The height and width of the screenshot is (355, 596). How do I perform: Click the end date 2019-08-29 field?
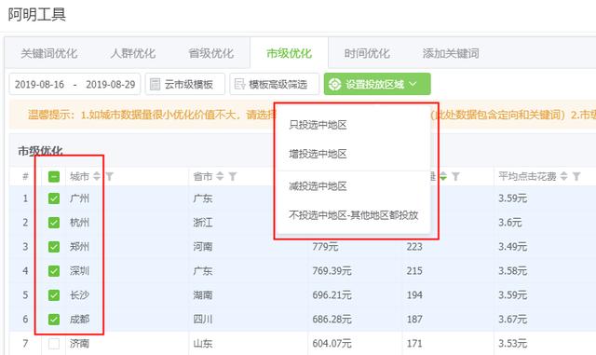(111, 85)
